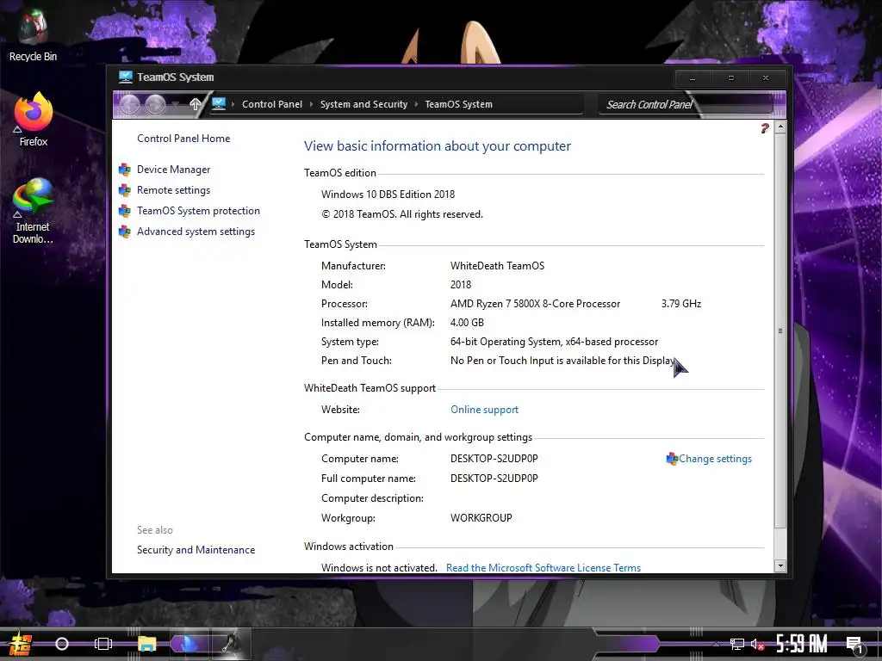The image size is (882, 661).
Task: Click the vertical scrollbar thumb
Action: point(780,330)
